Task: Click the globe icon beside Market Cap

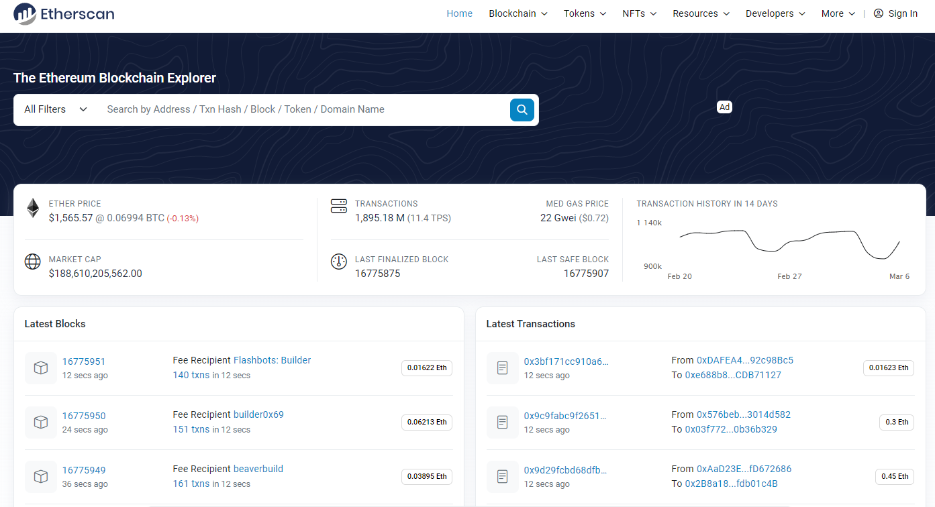Action: [33, 262]
